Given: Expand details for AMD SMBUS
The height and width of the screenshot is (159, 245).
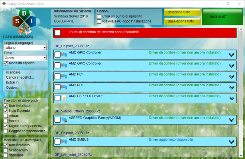Looking at the screenshot, I should click(x=231, y=142).
